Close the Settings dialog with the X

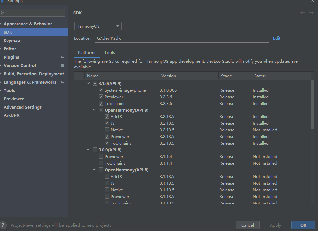312,1
